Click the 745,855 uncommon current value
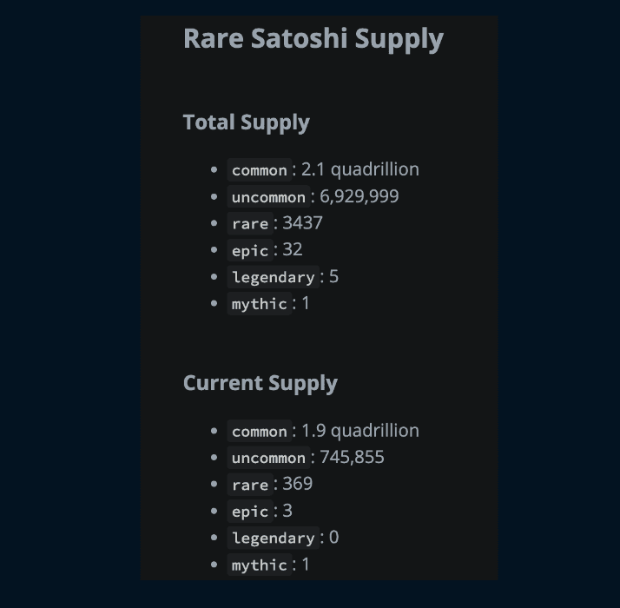 (352, 457)
